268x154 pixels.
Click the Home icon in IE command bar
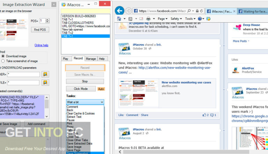(119, 18)
